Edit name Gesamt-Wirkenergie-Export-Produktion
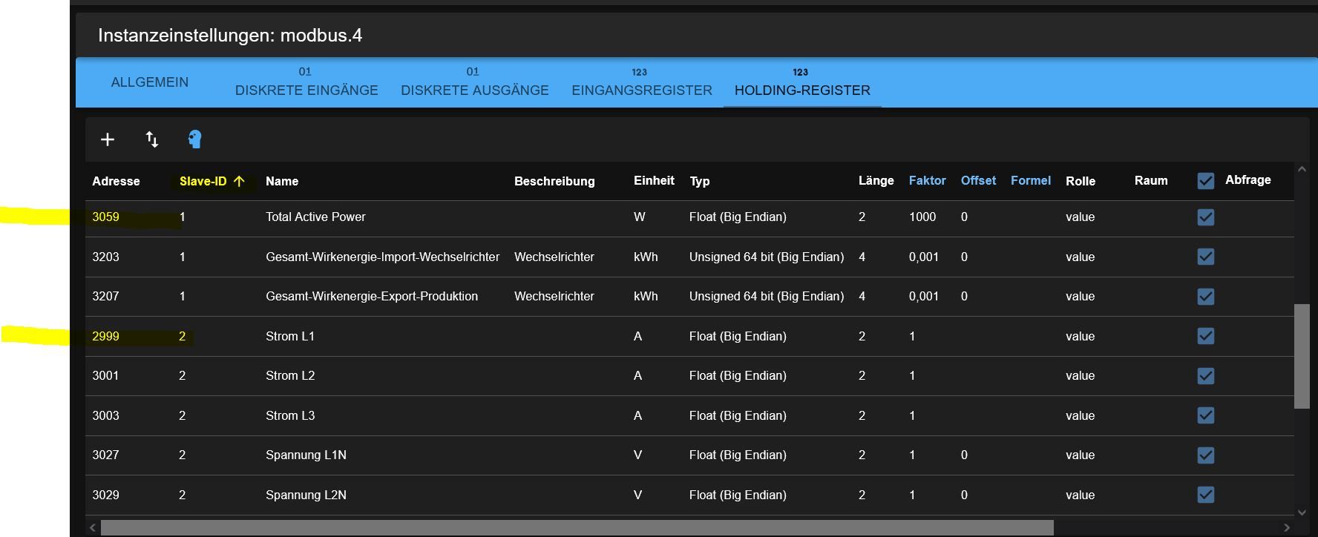The height and width of the screenshot is (537, 1318). click(x=372, y=297)
